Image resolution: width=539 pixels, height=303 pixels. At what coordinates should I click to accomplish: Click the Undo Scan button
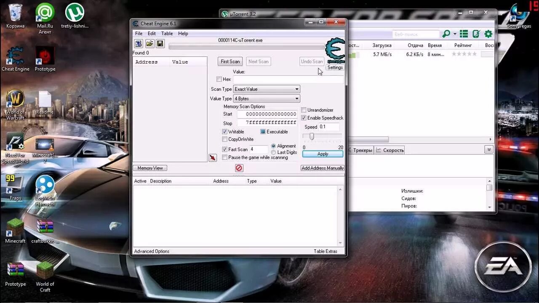point(312,61)
